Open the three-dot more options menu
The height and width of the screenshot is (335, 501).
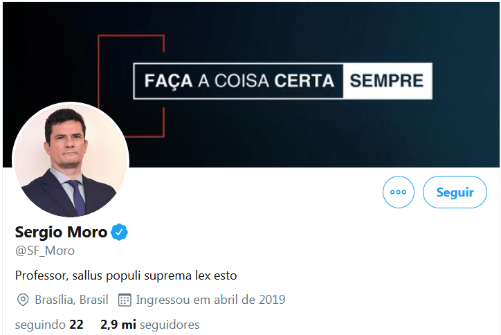pos(399,192)
